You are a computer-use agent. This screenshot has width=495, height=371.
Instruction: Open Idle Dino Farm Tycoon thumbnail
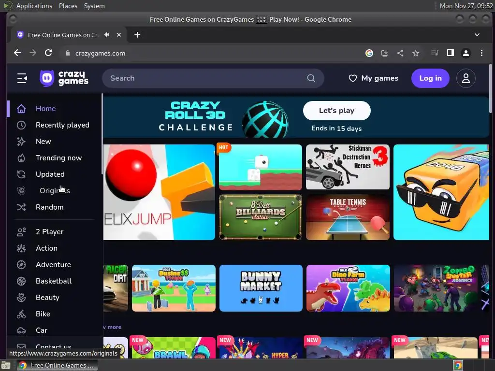[x=348, y=288]
